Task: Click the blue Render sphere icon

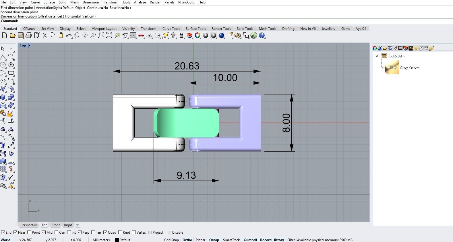Action: (x=222, y=35)
